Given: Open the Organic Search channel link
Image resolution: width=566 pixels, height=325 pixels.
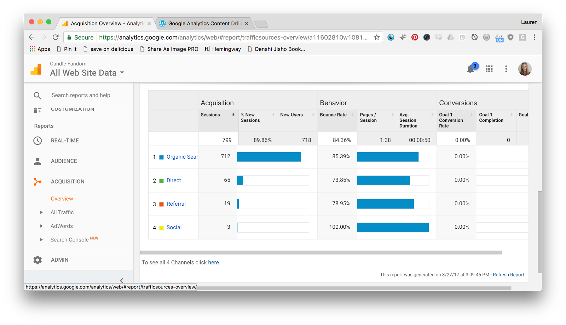Looking at the screenshot, I should (x=182, y=157).
